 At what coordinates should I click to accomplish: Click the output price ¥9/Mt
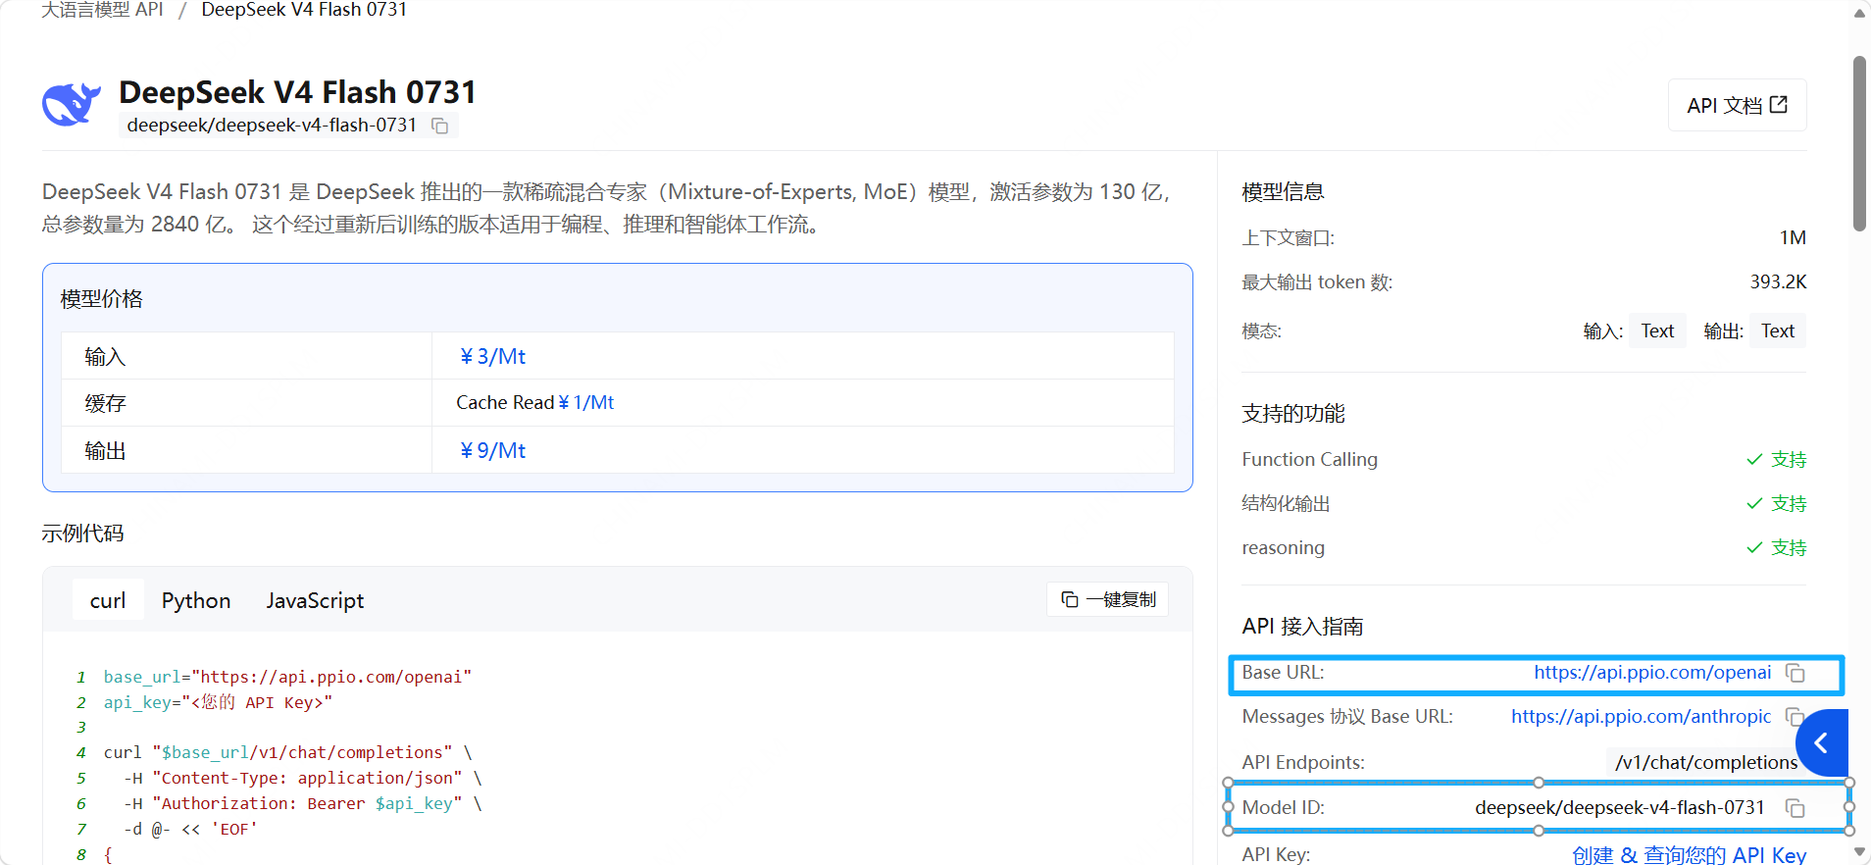492,451
